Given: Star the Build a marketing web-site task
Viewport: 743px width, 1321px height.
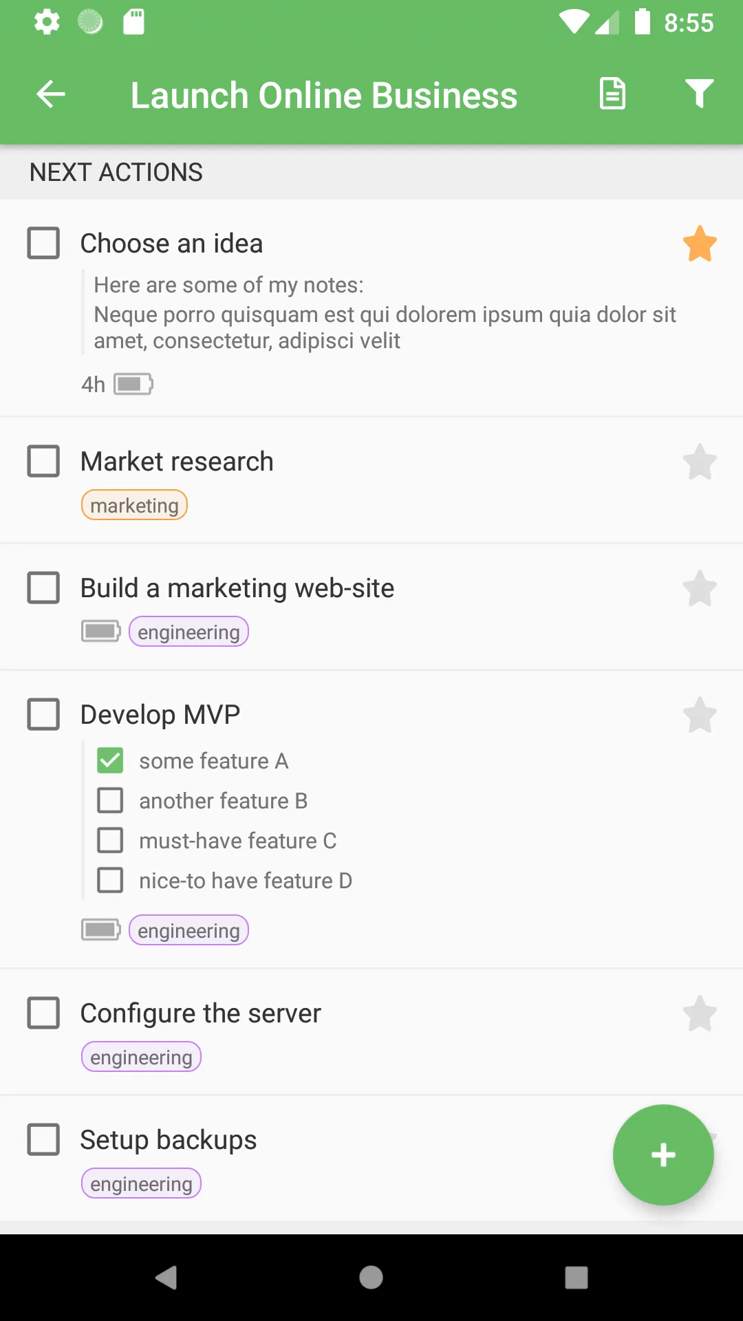Looking at the screenshot, I should 700,588.
